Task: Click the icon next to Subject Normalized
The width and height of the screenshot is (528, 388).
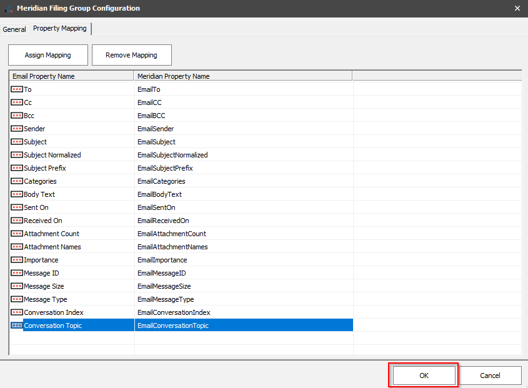Action: [x=16, y=155]
